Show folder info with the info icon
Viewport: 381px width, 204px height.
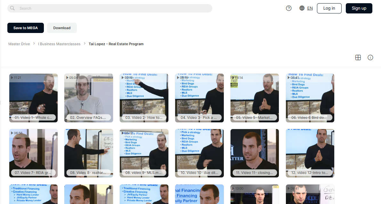click(x=370, y=58)
